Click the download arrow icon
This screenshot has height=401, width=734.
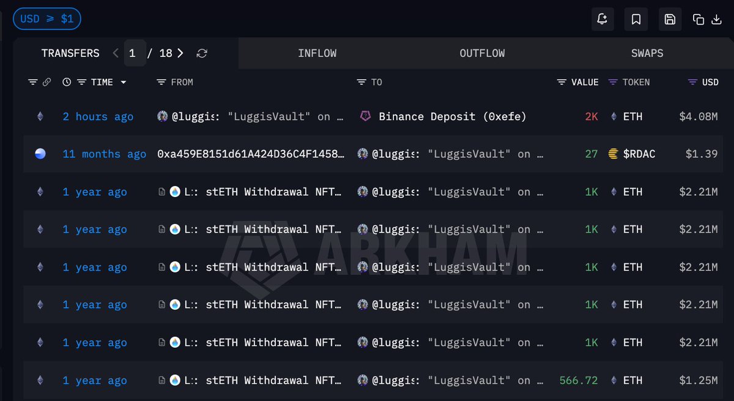[717, 20]
